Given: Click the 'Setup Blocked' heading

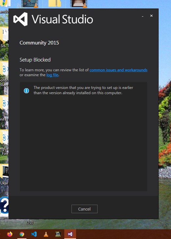Looking at the screenshot, I should tap(35, 60).
